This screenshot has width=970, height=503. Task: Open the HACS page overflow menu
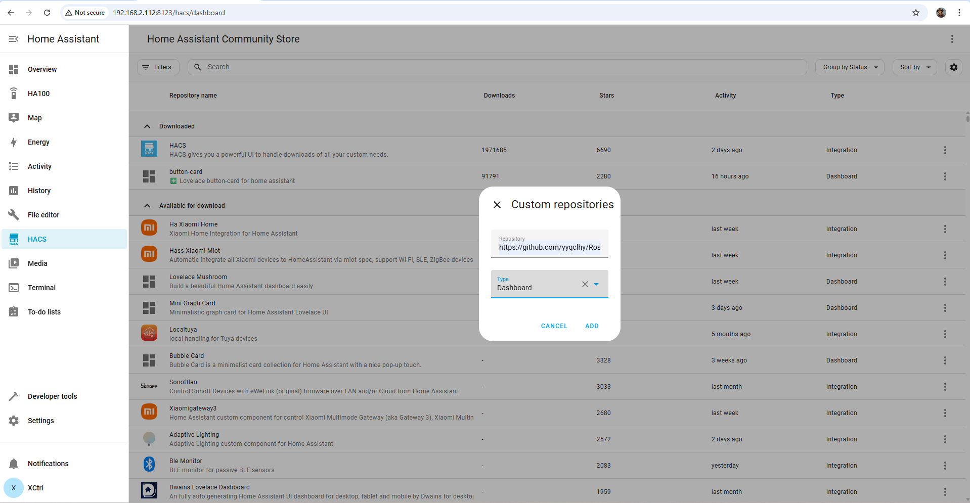click(952, 39)
